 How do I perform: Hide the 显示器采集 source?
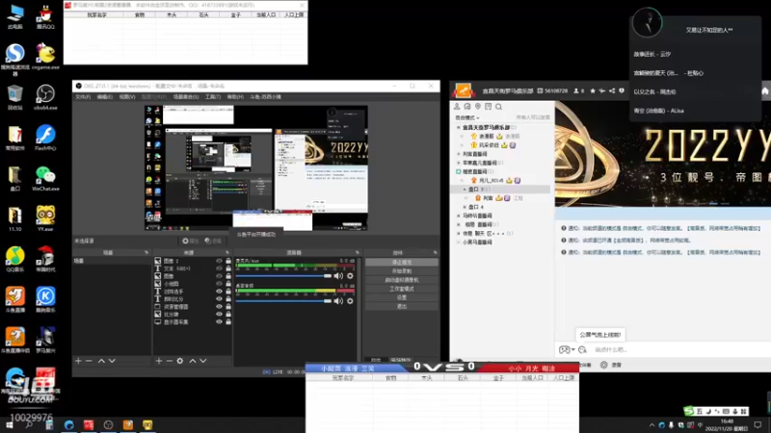(219, 322)
